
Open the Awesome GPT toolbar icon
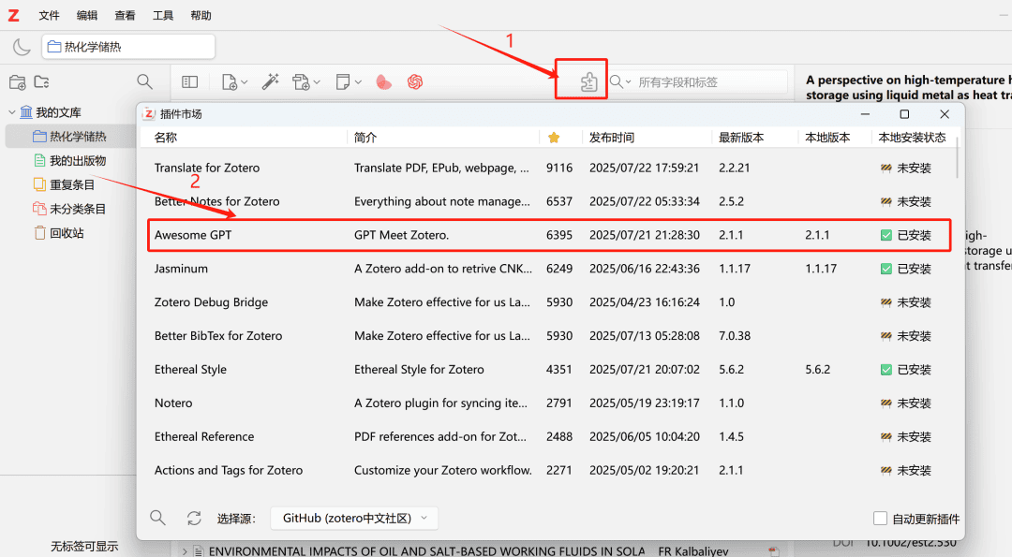point(415,81)
